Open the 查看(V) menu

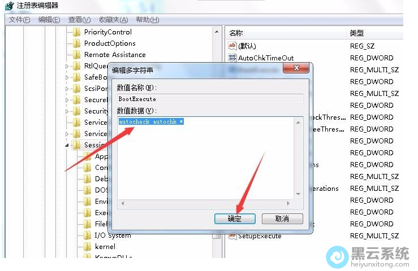tap(79, 20)
